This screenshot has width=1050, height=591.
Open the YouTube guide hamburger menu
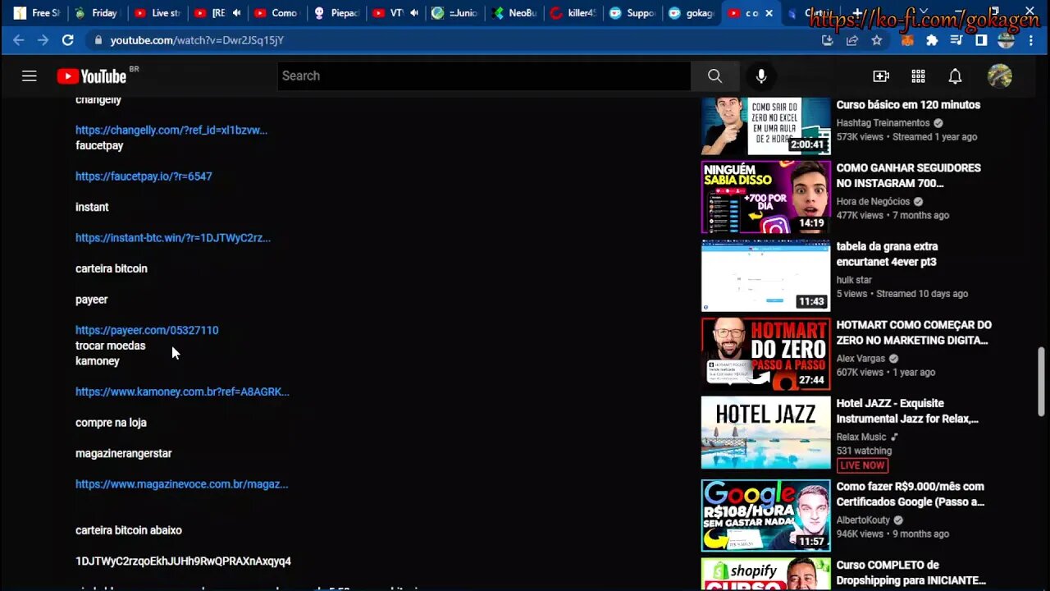(30, 76)
